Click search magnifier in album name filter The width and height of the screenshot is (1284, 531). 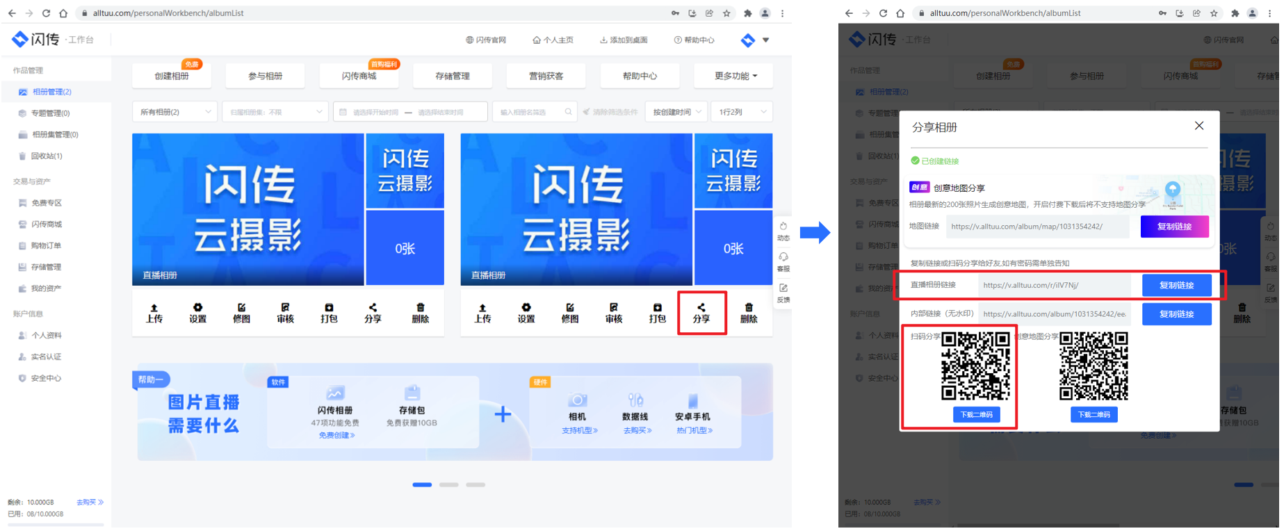click(x=569, y=112)
